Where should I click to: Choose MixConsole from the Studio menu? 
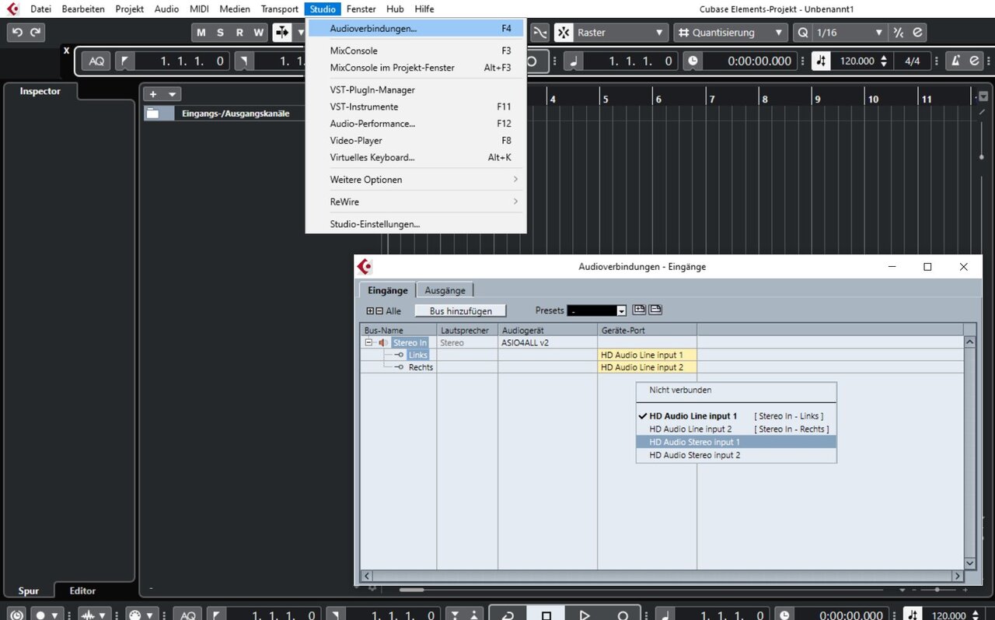pyautogui.click(x=416, y=51)
